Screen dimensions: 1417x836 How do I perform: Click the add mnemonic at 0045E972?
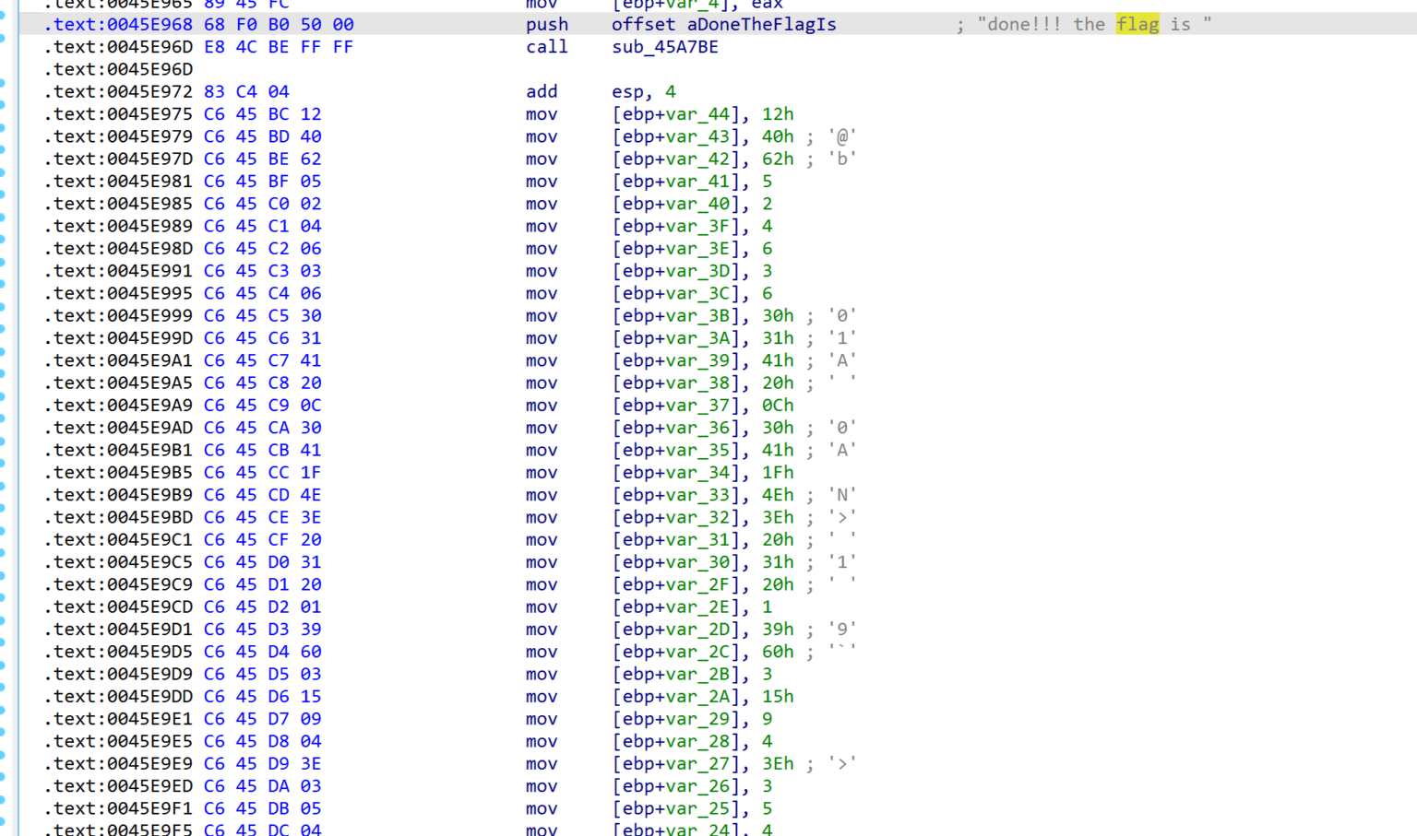(x=542, y=92)
